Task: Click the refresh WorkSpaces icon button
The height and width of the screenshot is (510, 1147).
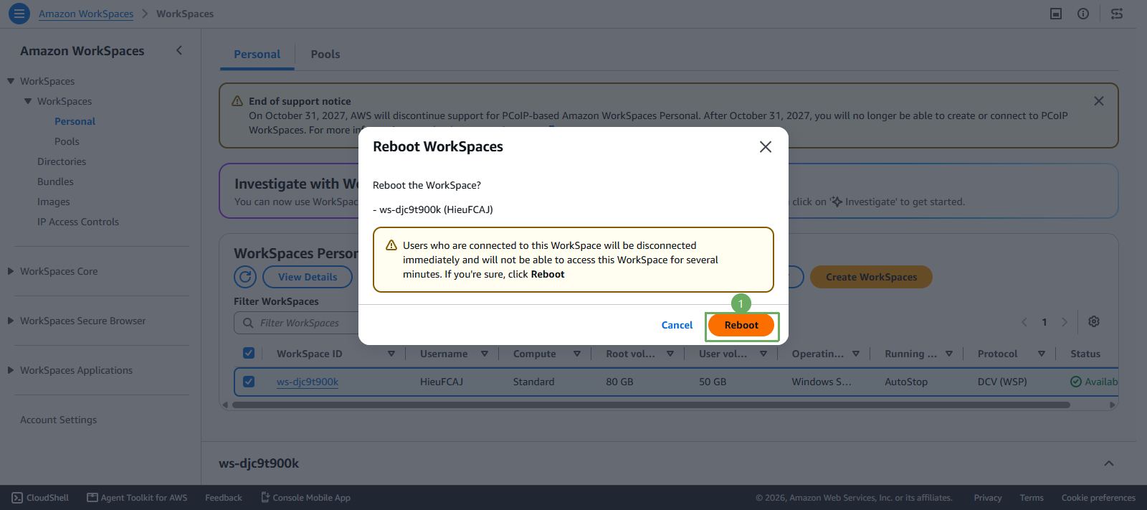Action: coord(245,277)
